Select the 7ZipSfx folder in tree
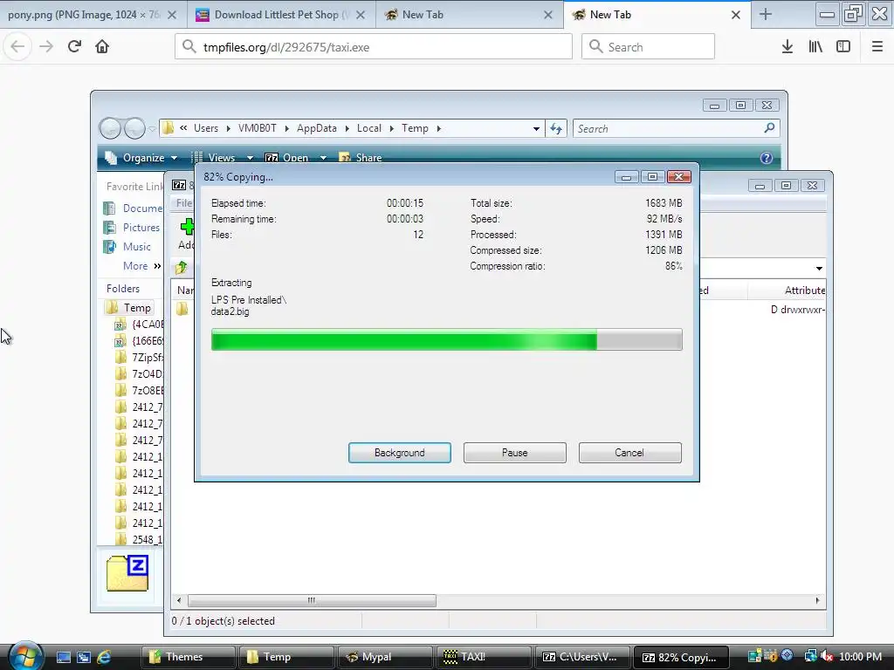The width and height of the screenshot is (894, 670). 140,357
